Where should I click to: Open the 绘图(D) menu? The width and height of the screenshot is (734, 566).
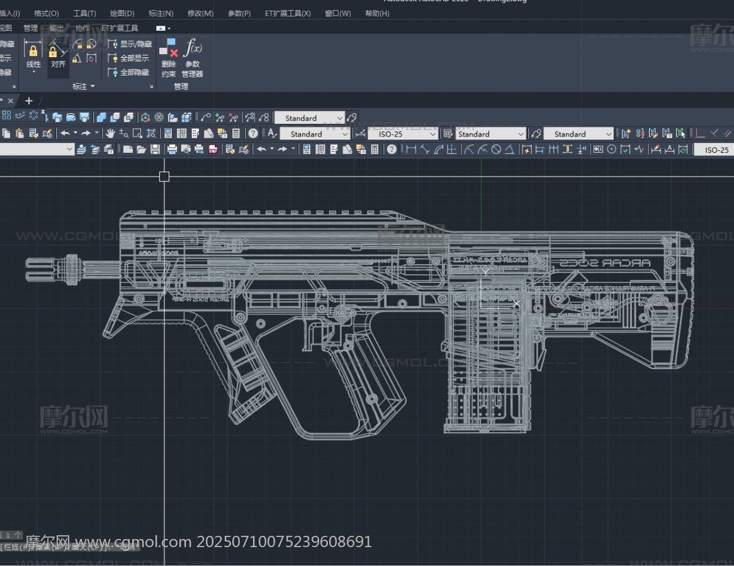click(122, 13)
